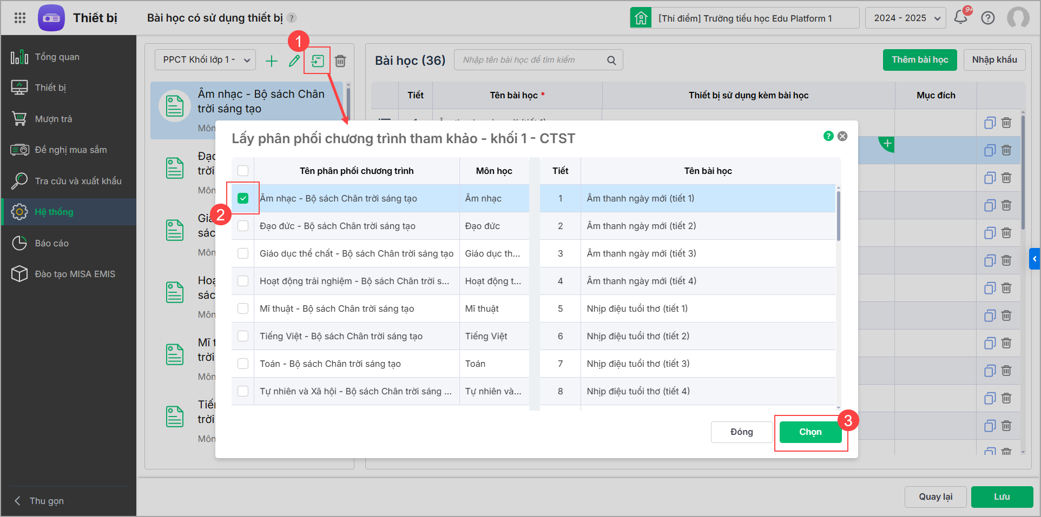Click the Thêm bài học button
Viewport: 1041px width, 517px height.
click(x=920, y=60)
